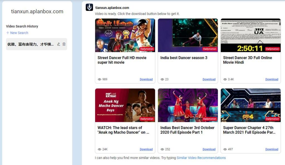Image resolution: width=285 pixels, height=165 pixels.
Task: Download Super Dancer Chapter 4 episode
Action: pos(272,149)
